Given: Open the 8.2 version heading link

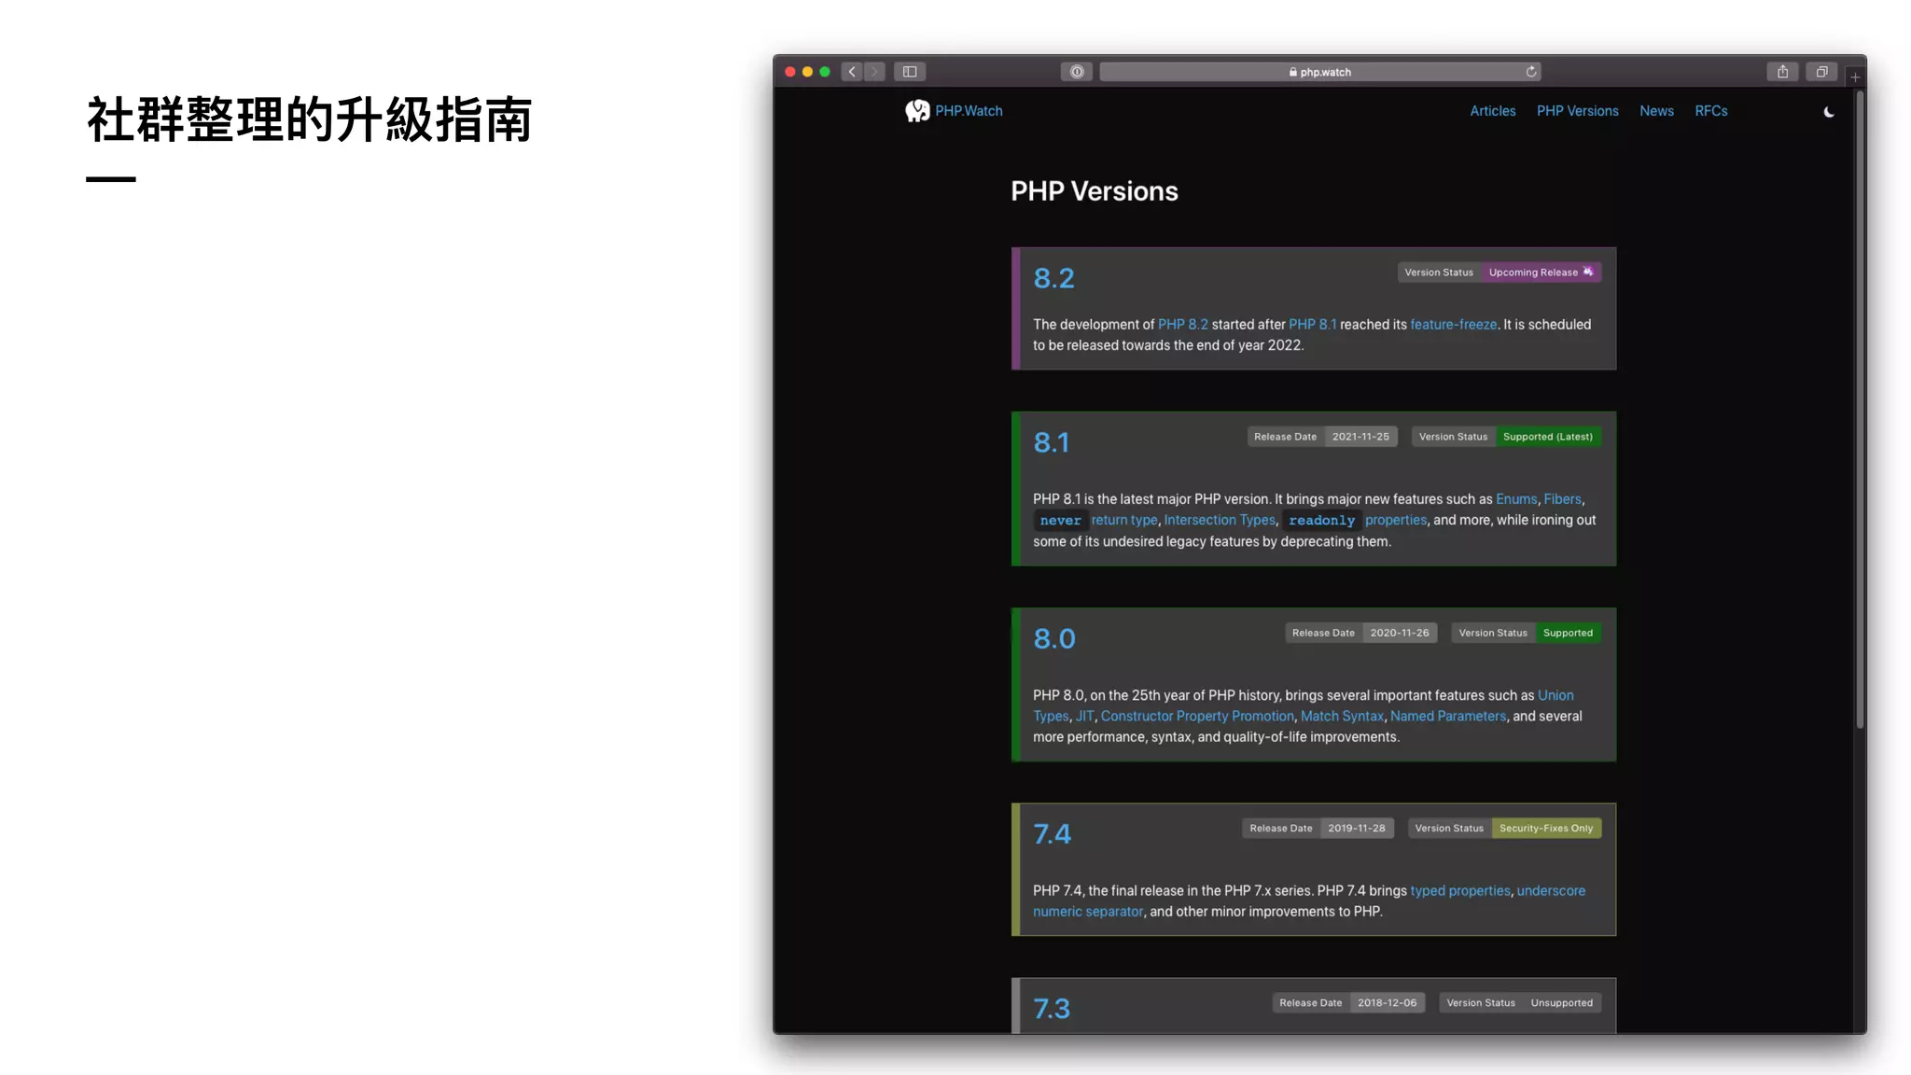Looking at the screenshot, I should [x=1053, y=278].
